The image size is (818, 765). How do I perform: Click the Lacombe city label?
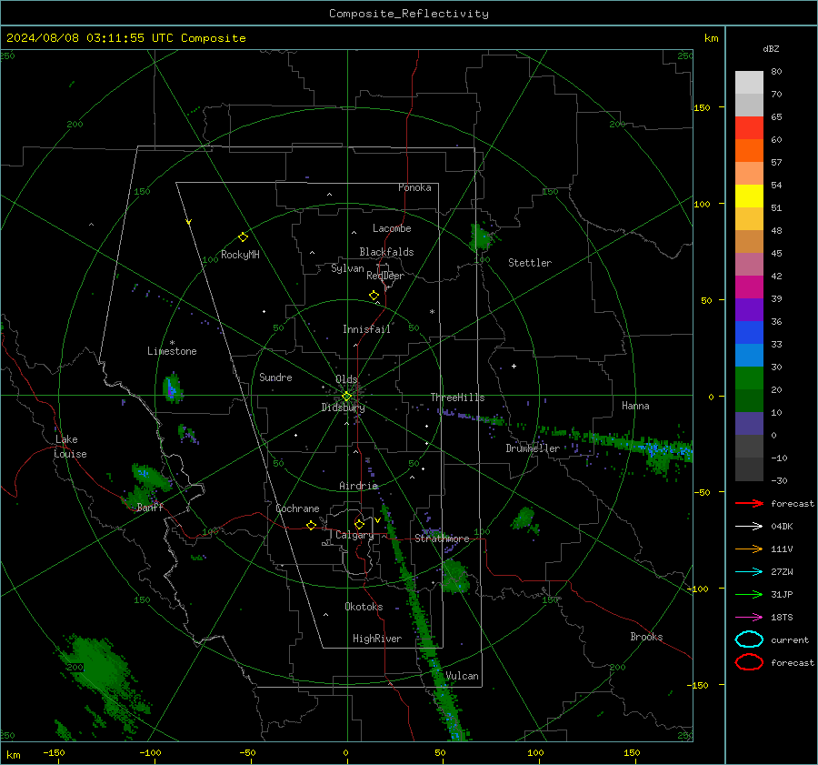392,228
